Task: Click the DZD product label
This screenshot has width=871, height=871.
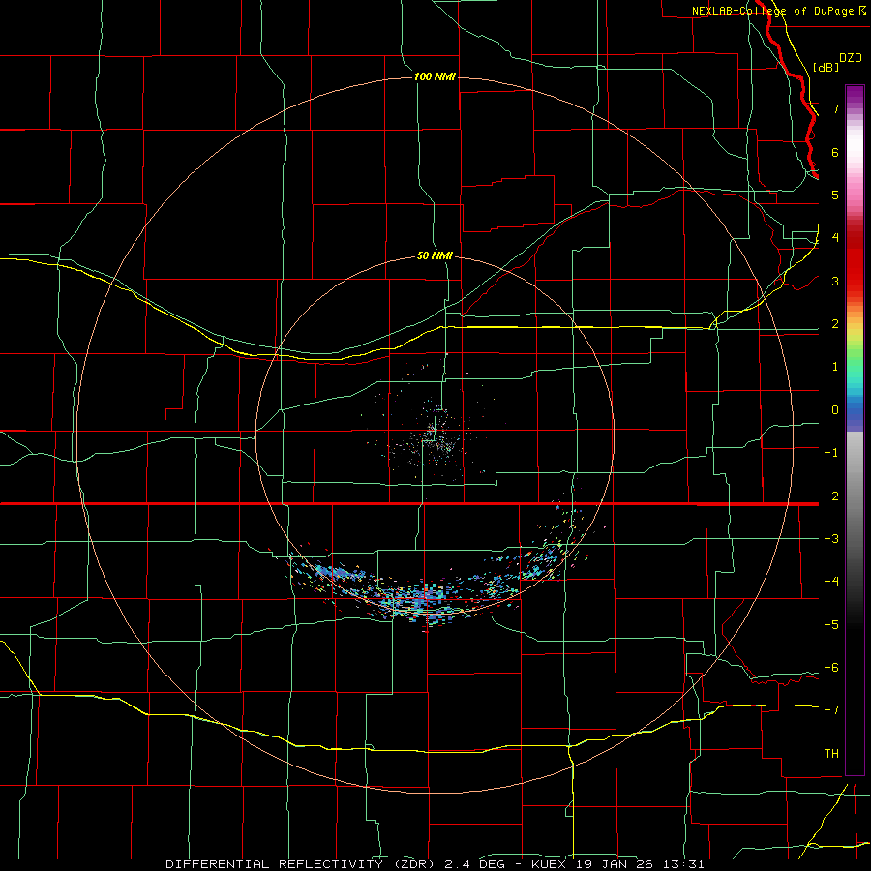Action: coord(851,58)
